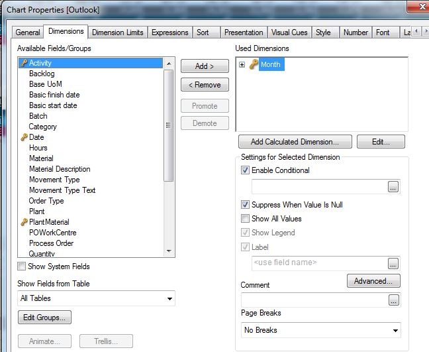Toggle the Label checkbox
This screenshot has height=352, width=429.
tap(245, 247)
